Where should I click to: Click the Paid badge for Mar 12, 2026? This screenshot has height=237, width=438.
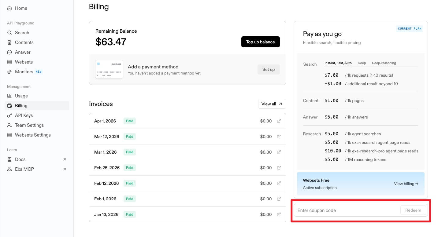tap(130, 137)
